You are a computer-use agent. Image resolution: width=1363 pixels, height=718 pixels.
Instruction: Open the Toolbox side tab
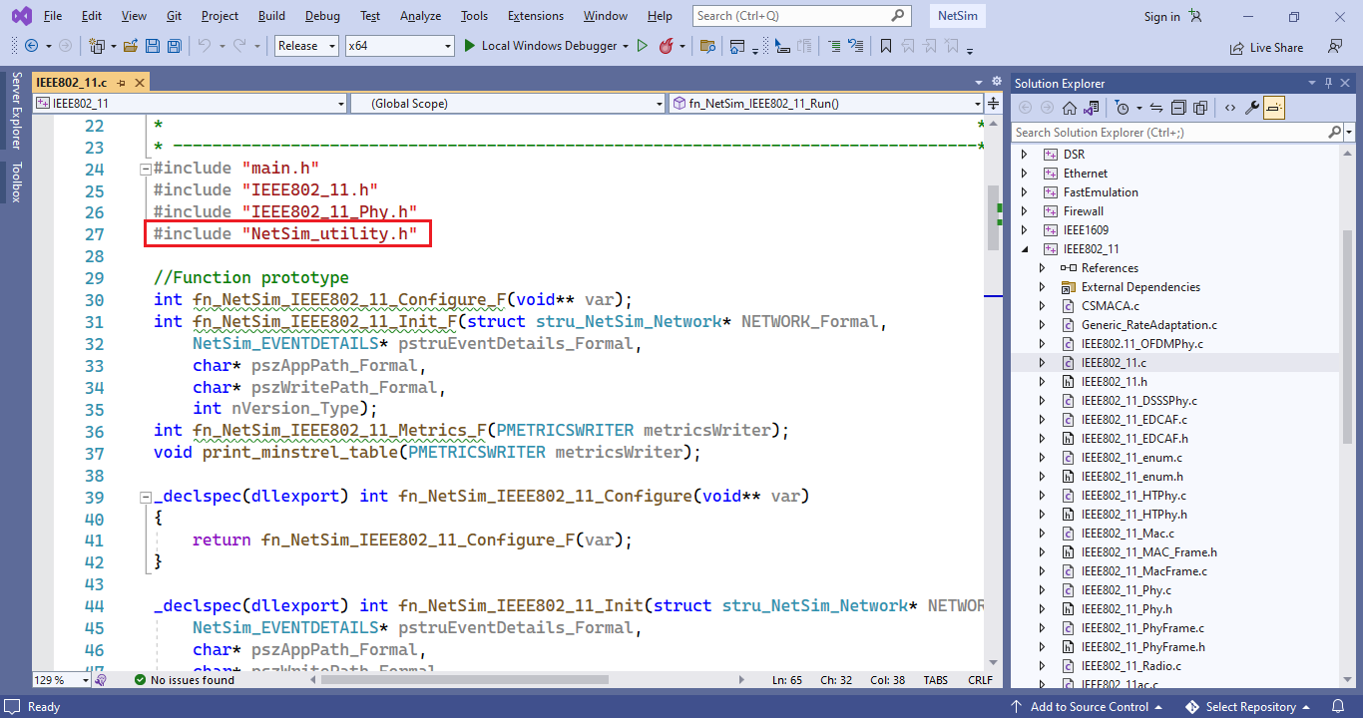pos(15,182)
